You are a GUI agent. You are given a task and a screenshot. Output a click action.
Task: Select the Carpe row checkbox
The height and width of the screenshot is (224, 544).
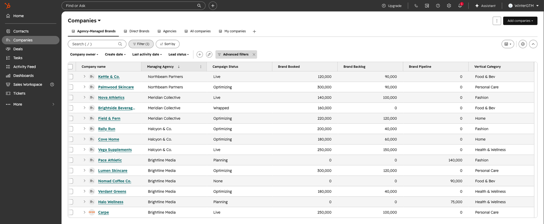71,212
